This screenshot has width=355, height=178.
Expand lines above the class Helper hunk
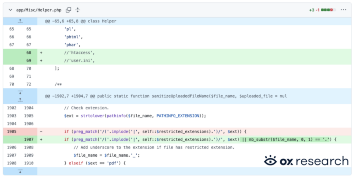tap(20, 21)
